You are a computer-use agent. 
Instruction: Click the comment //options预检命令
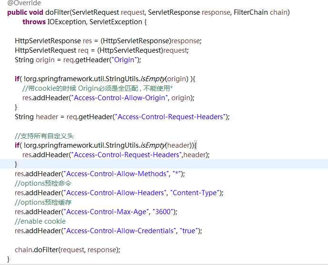point(43,183)
